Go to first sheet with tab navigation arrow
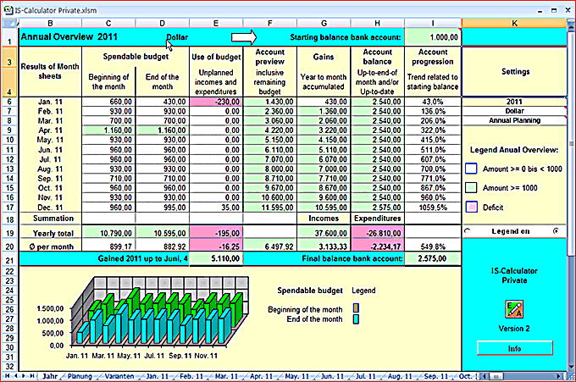This screenshot has height=382, width=576. click(x=7, y=376)
